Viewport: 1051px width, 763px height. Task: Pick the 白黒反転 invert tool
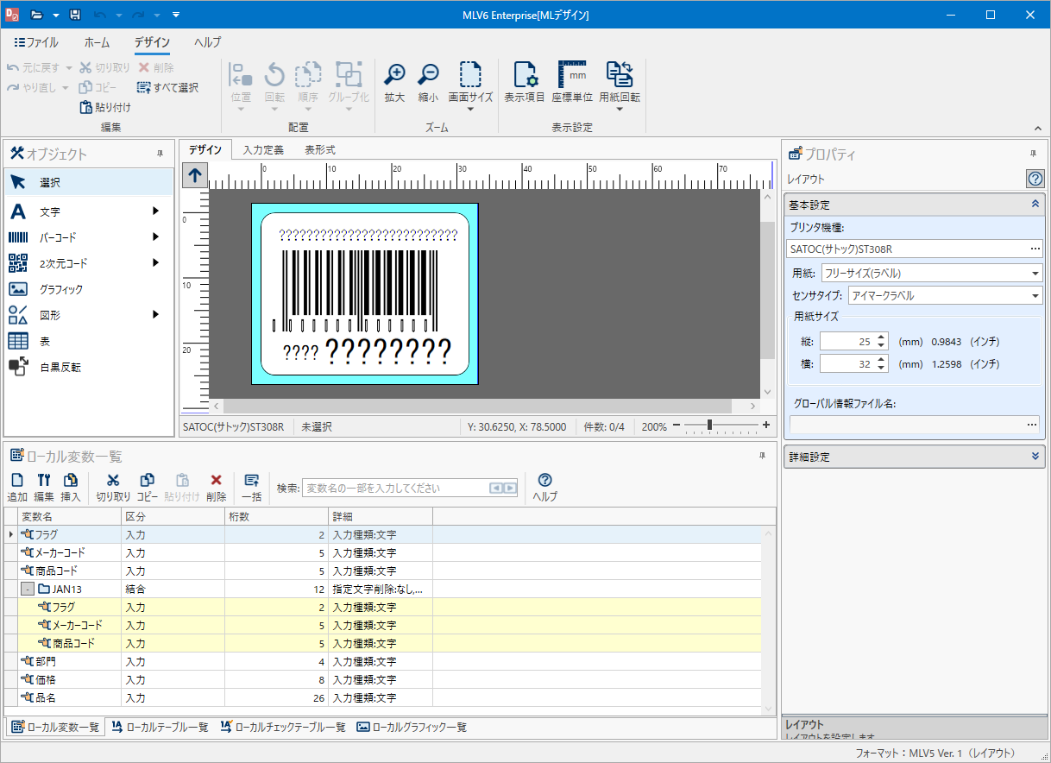point(88,367)
